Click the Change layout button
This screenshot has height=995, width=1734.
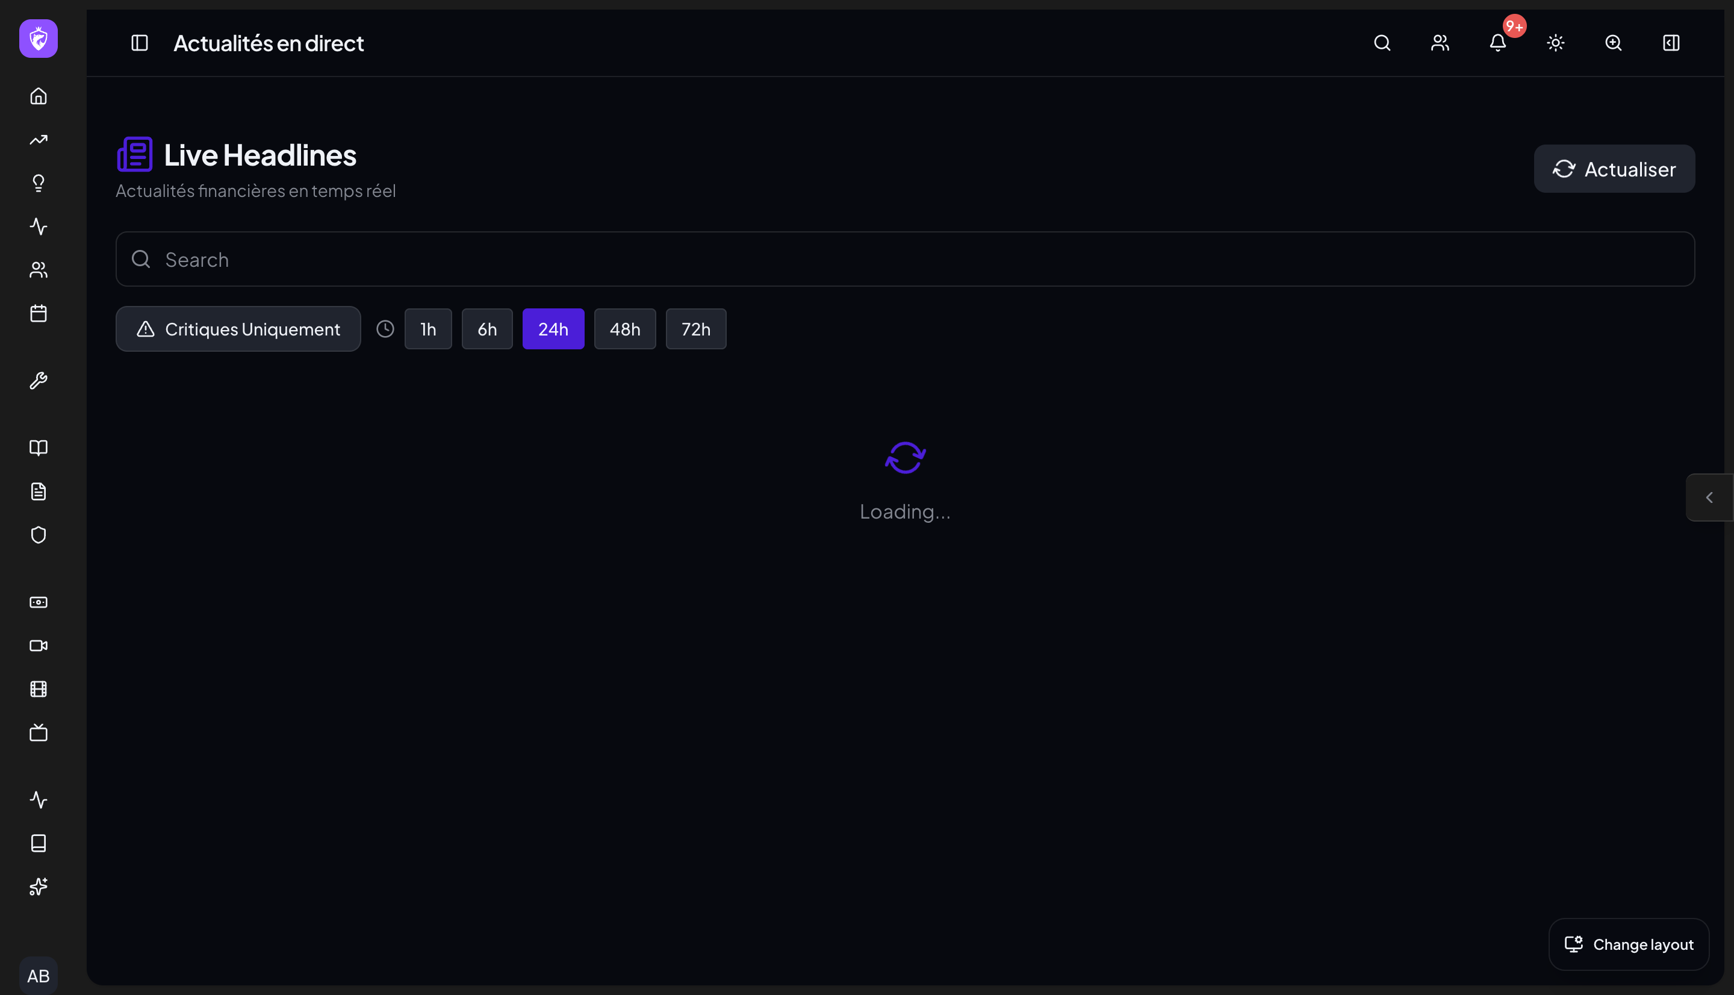tap(1629, 944)
